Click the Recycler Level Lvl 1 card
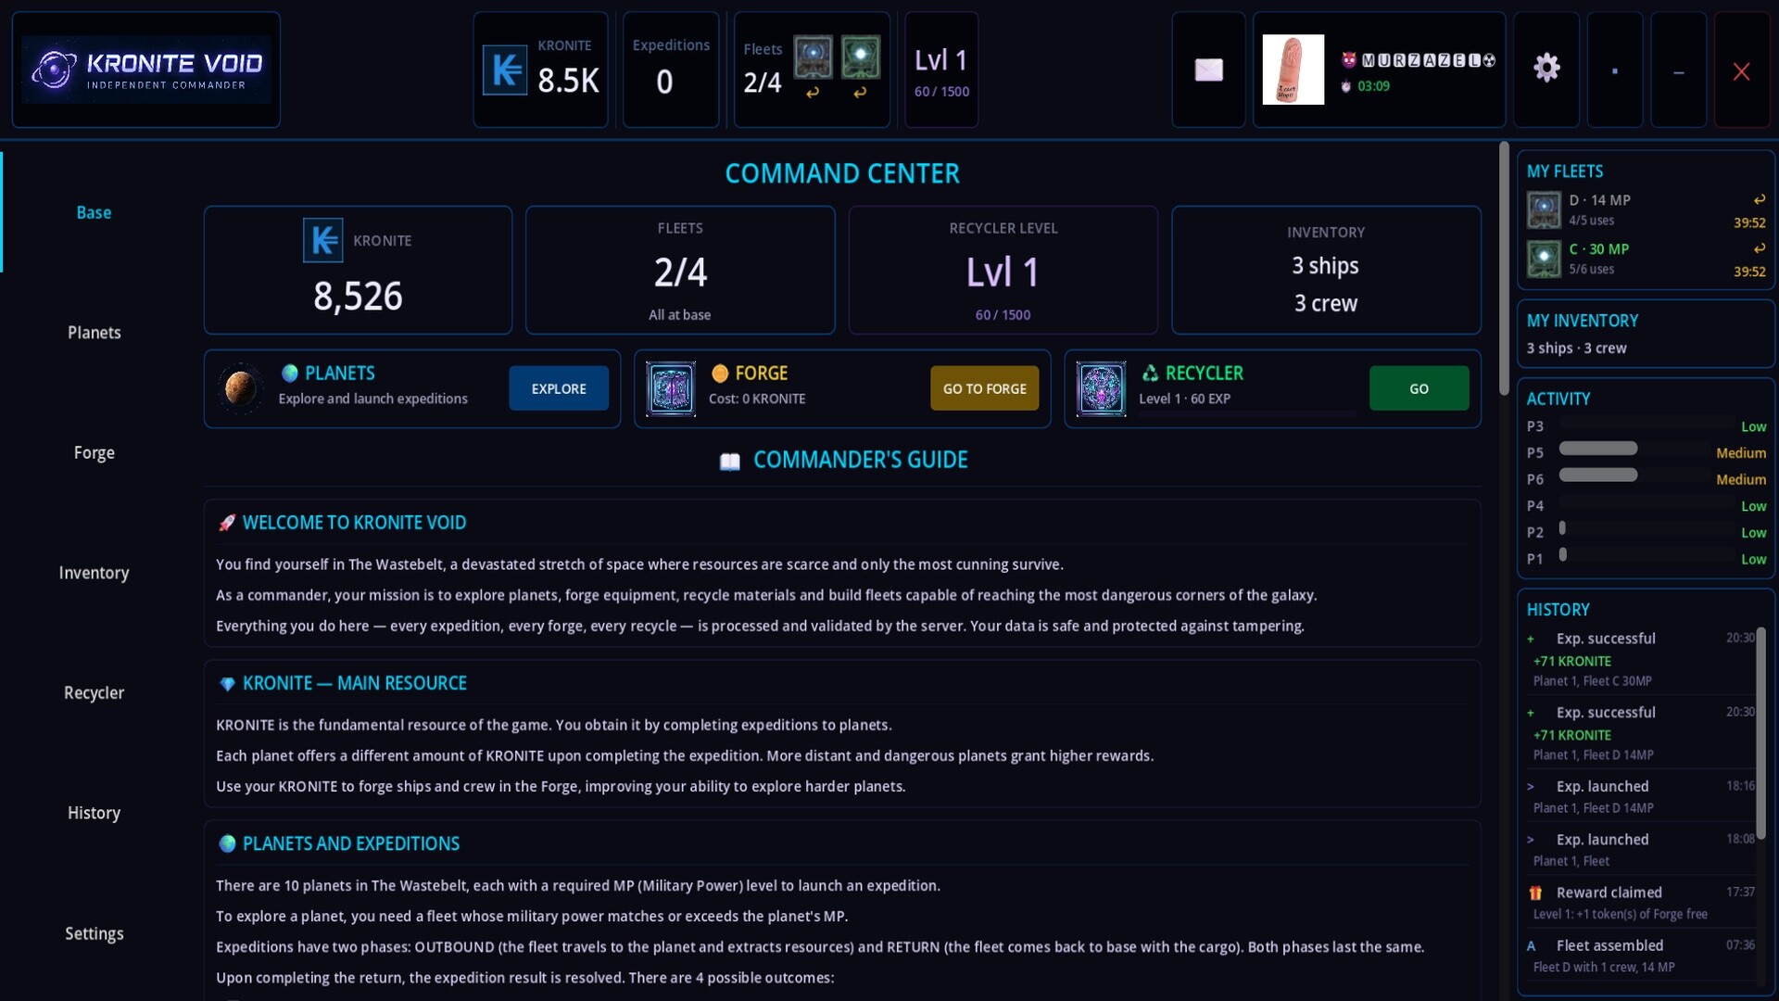 (1003, 270)
